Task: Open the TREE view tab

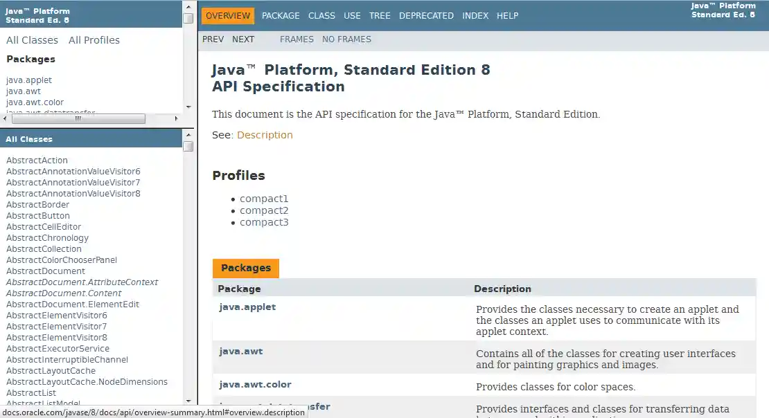Action: pos(380,15)
